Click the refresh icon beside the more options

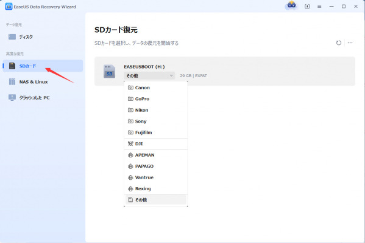[338, 43]
